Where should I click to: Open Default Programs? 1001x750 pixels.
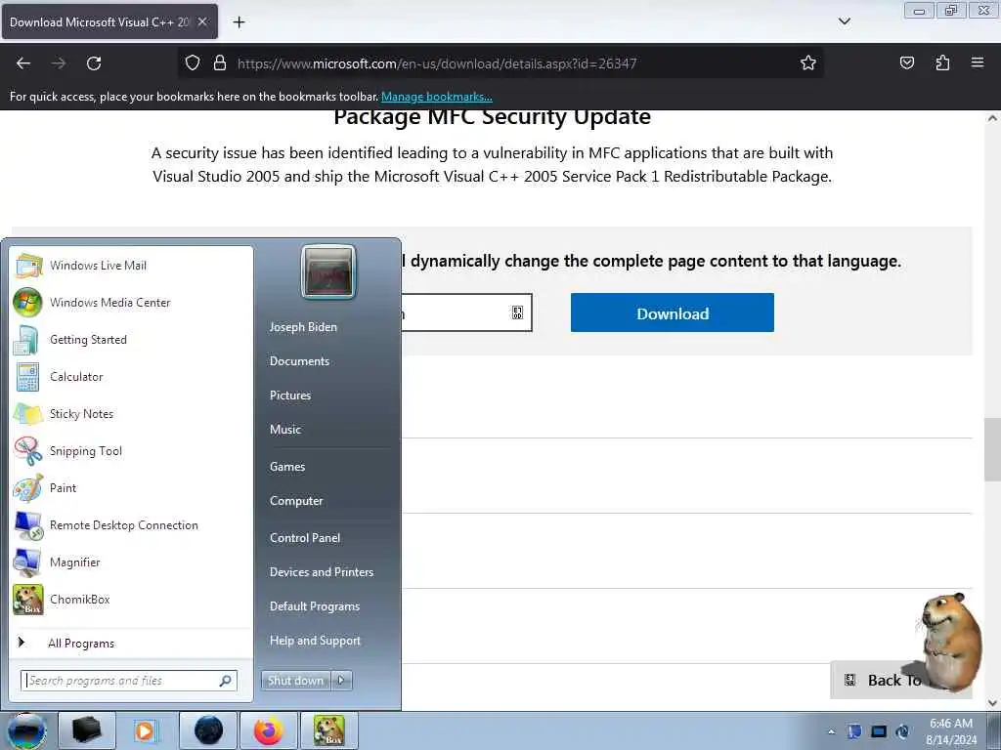click(315, 606)
